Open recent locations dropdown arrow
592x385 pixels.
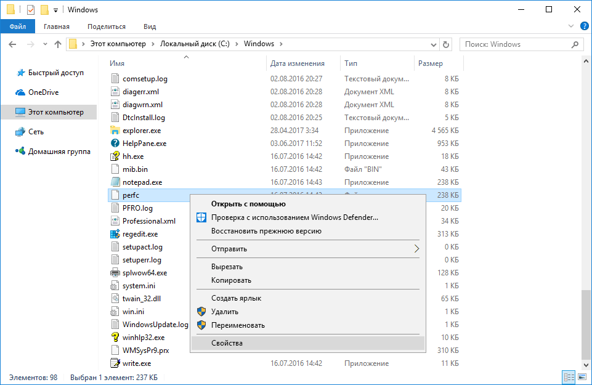click(46, 44)
